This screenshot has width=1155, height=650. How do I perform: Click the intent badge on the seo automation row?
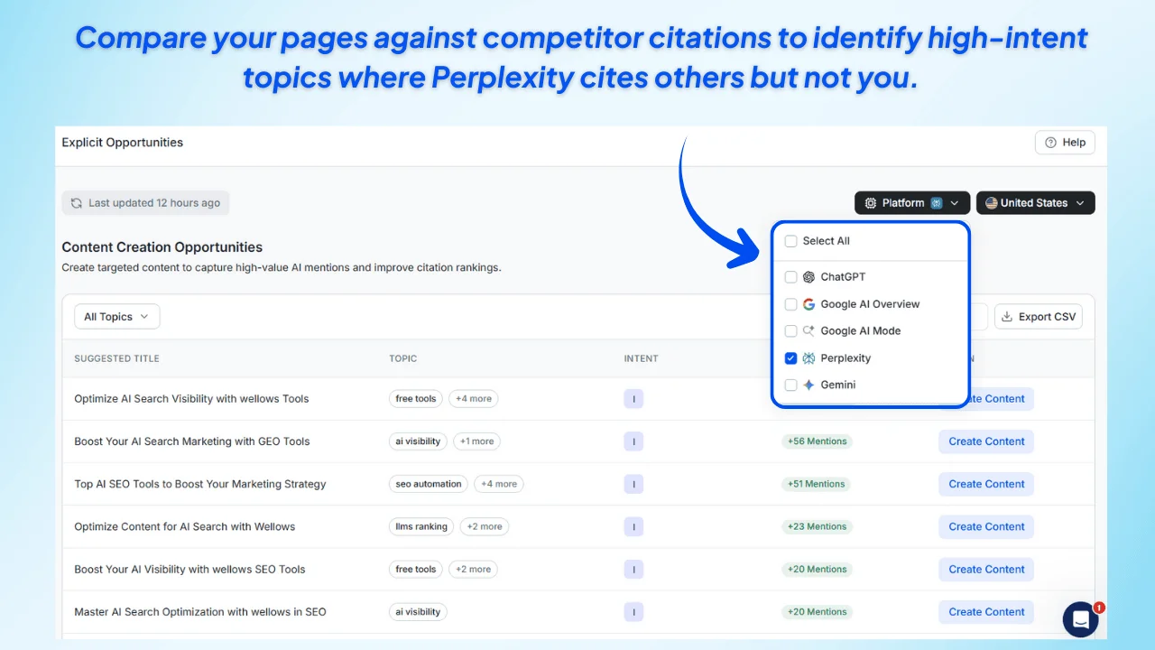(633, 484)
